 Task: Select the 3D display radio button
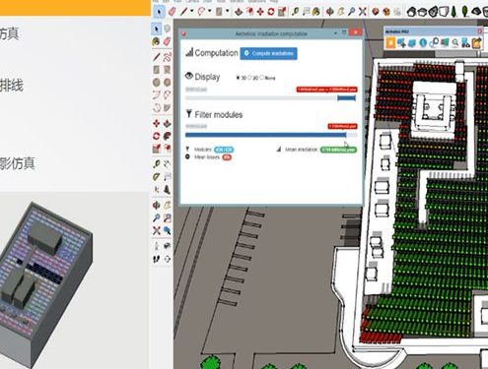[238, 78]
